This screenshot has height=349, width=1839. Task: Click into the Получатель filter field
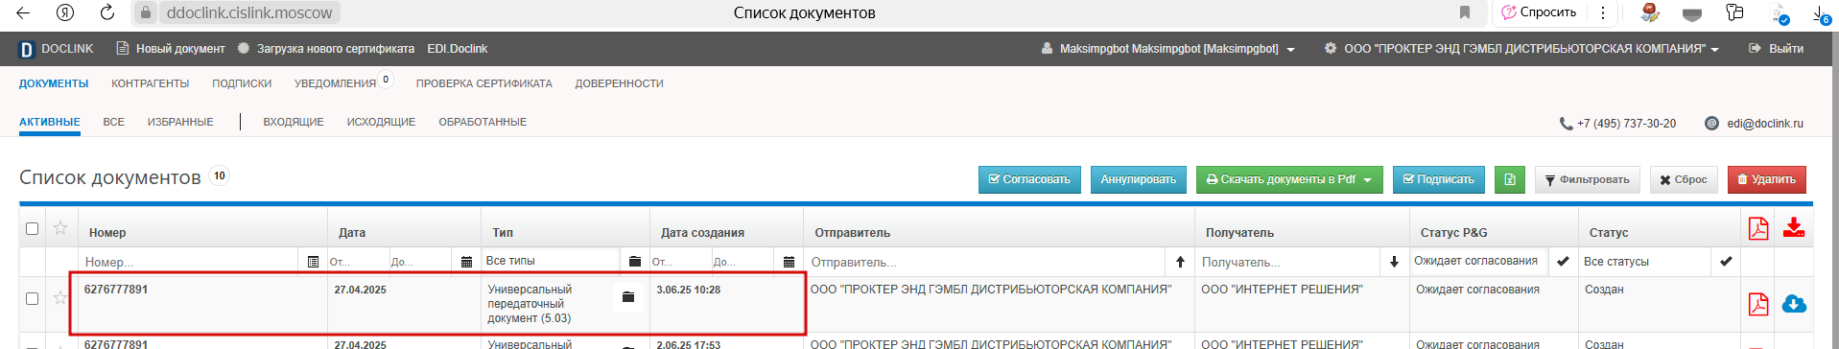1287,262
